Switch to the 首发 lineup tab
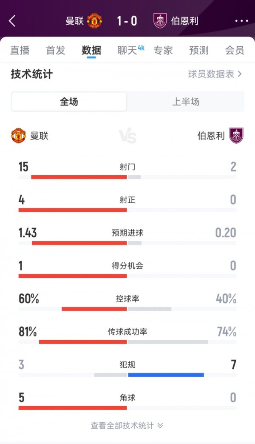255x444 pixels. (x=56, y=50)
